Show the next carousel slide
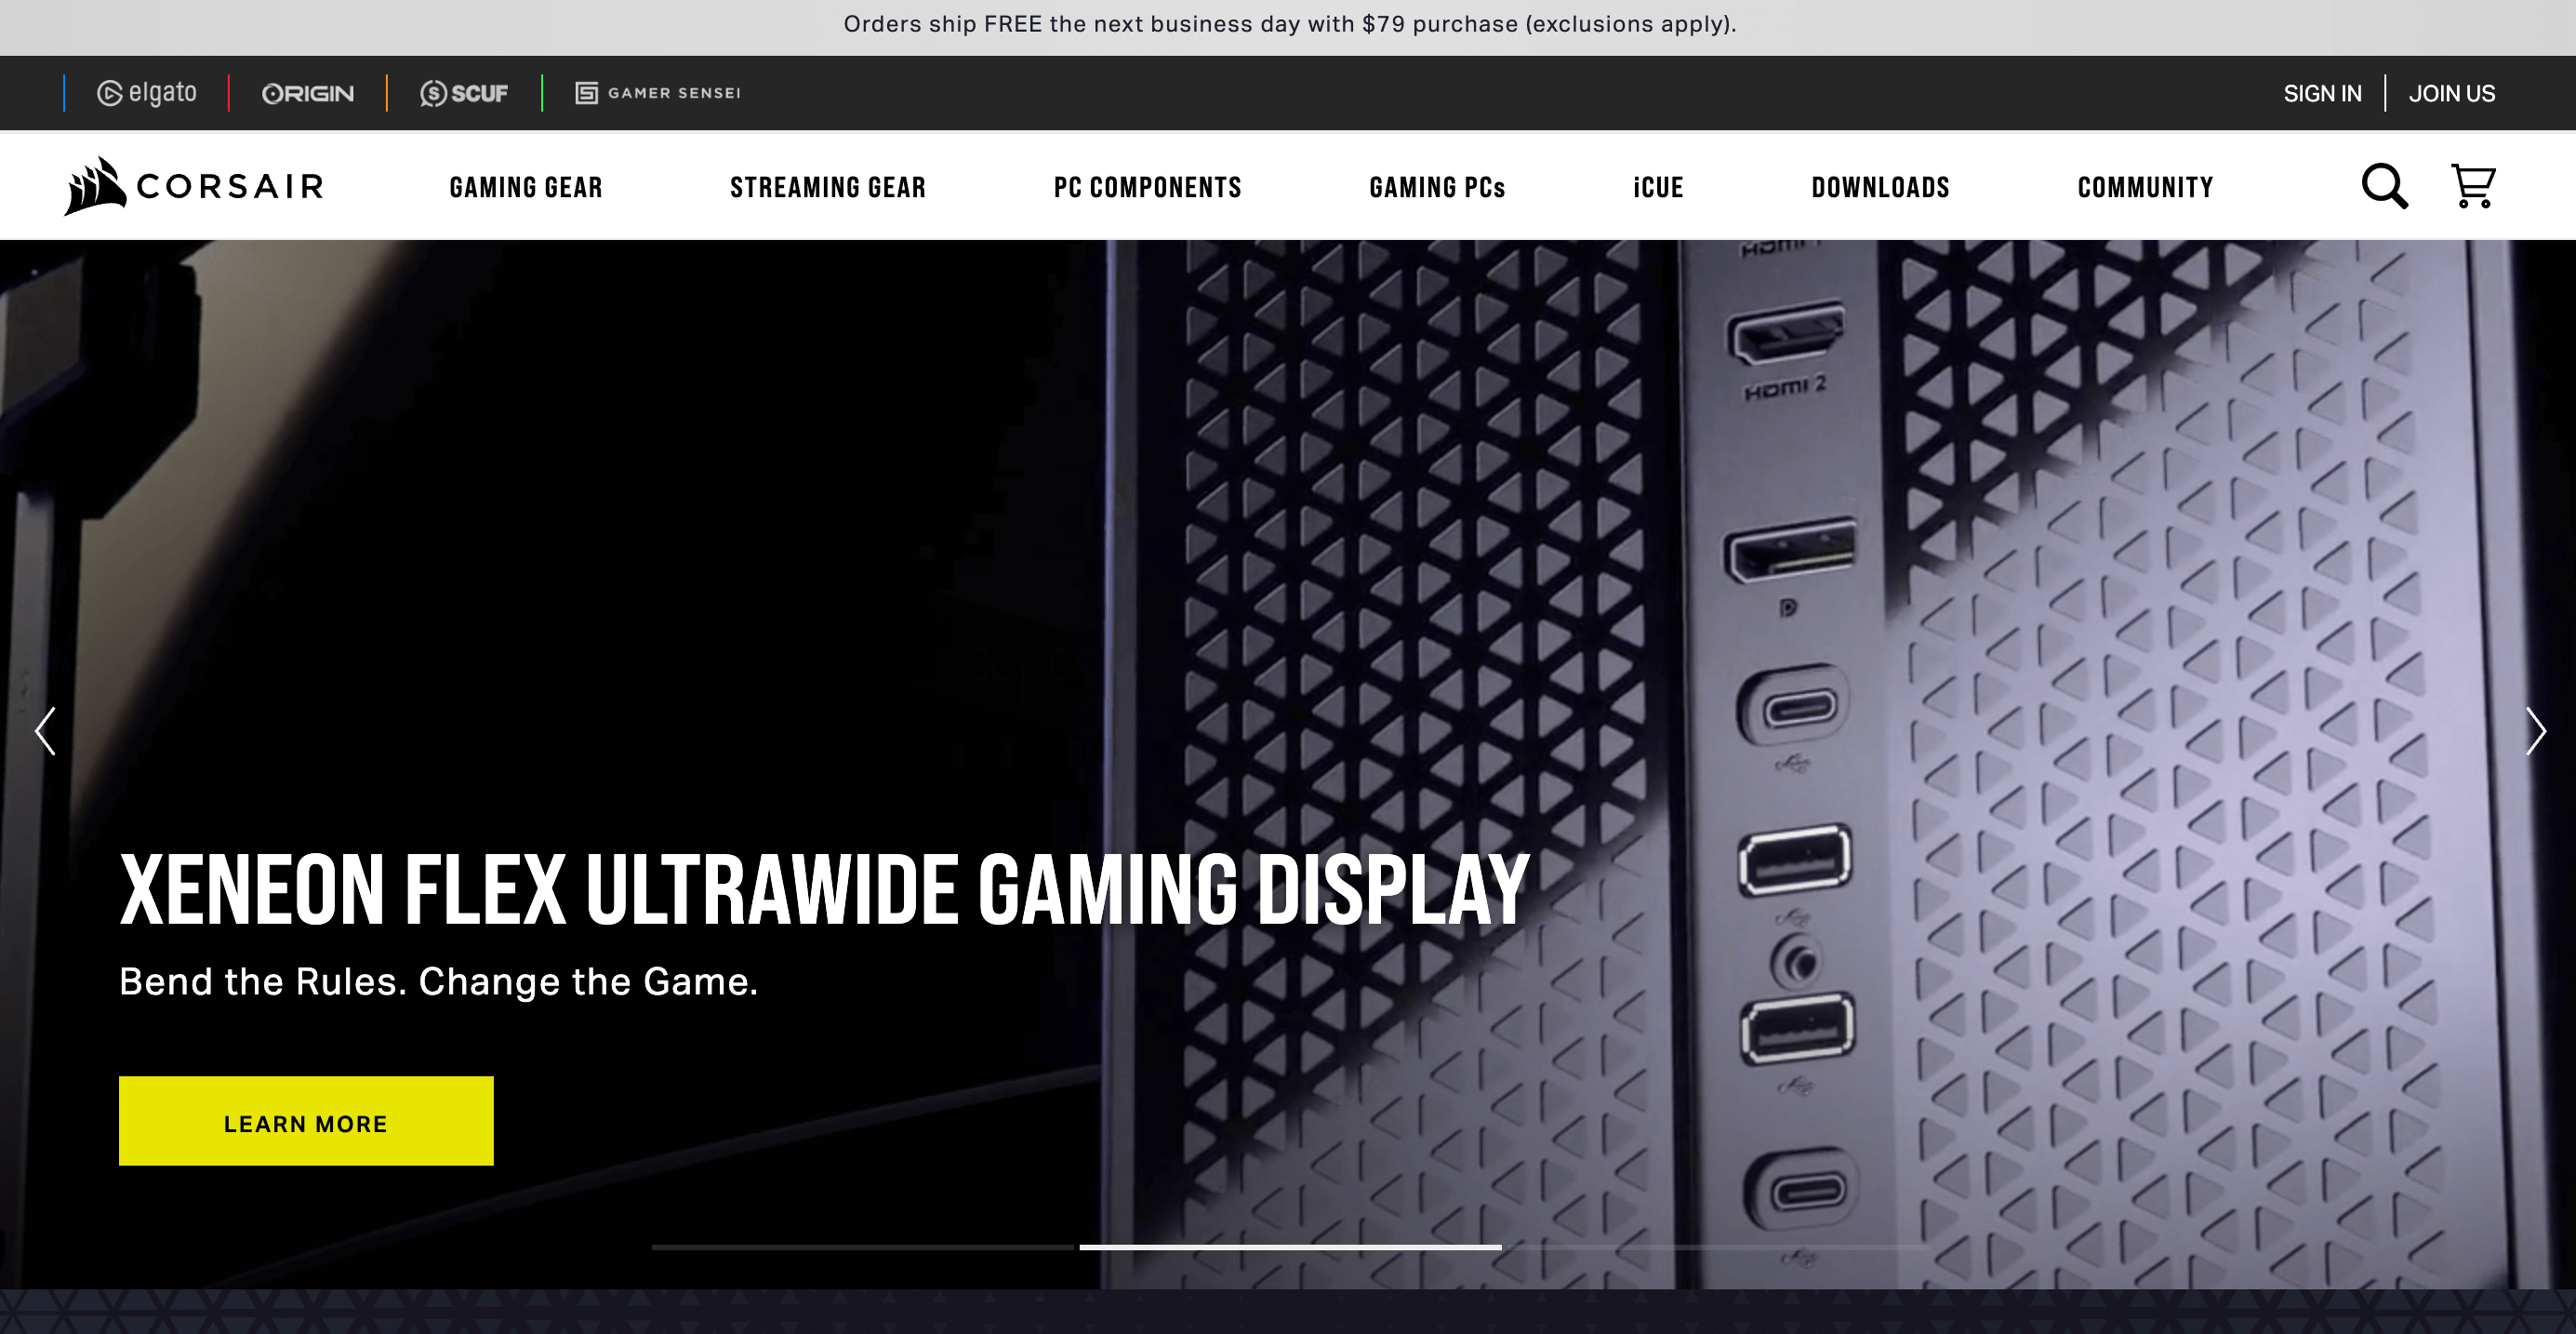The height and width of the screenshot is (1334, 2576). coord(2535,731)
